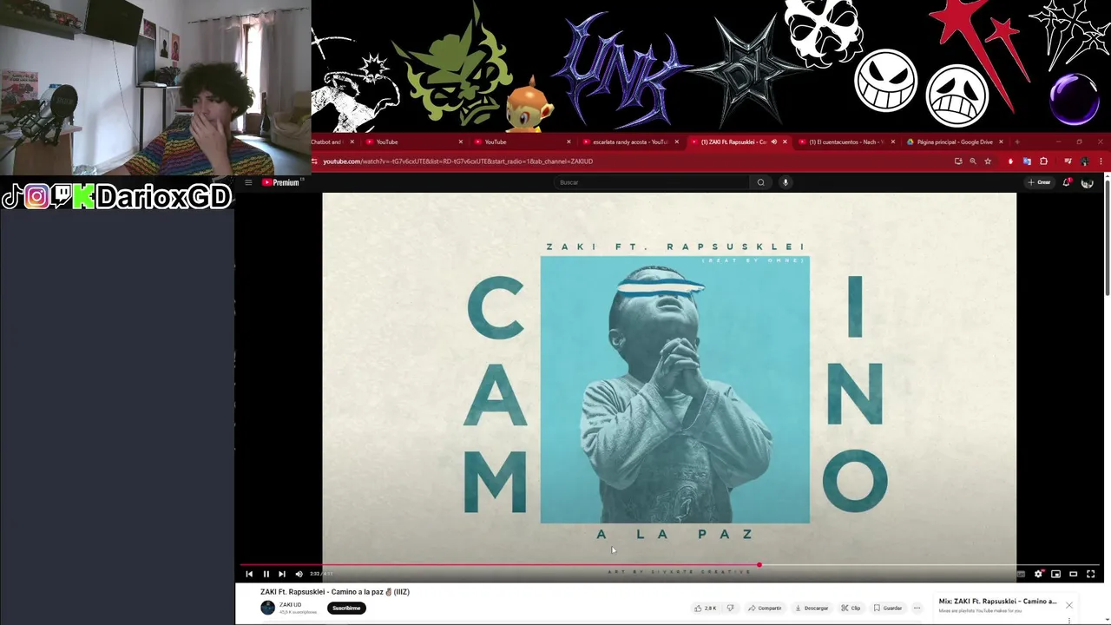This screenshot has height=625, width=1111.
Task: Open the browser extensions puzzle icon
Action: [x=1043, y=161]
